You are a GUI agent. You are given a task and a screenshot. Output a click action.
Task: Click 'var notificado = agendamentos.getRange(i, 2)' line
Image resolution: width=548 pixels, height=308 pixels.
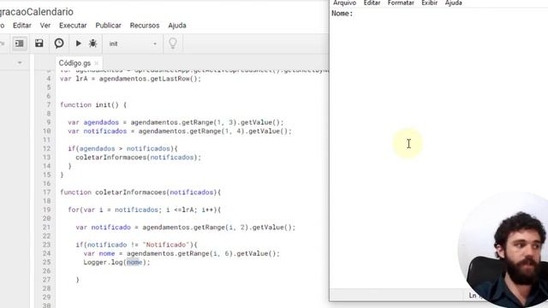(x=186, y=228)
